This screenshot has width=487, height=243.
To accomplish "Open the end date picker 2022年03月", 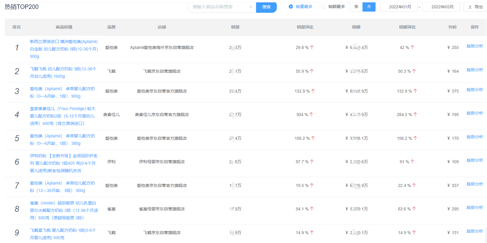I will coord(442,7).
